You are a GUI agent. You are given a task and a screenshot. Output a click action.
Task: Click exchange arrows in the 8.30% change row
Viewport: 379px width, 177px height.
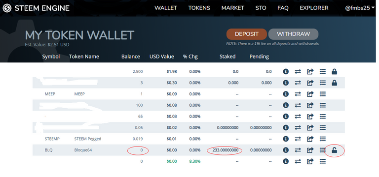(298, 161)
